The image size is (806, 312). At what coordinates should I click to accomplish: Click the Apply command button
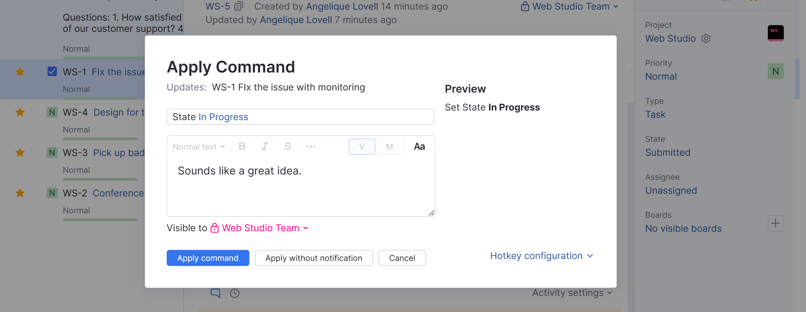tap(208, 258)
